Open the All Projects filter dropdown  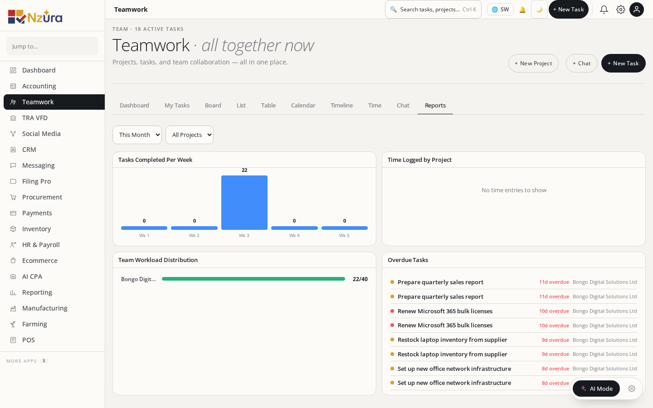point(190,135)
